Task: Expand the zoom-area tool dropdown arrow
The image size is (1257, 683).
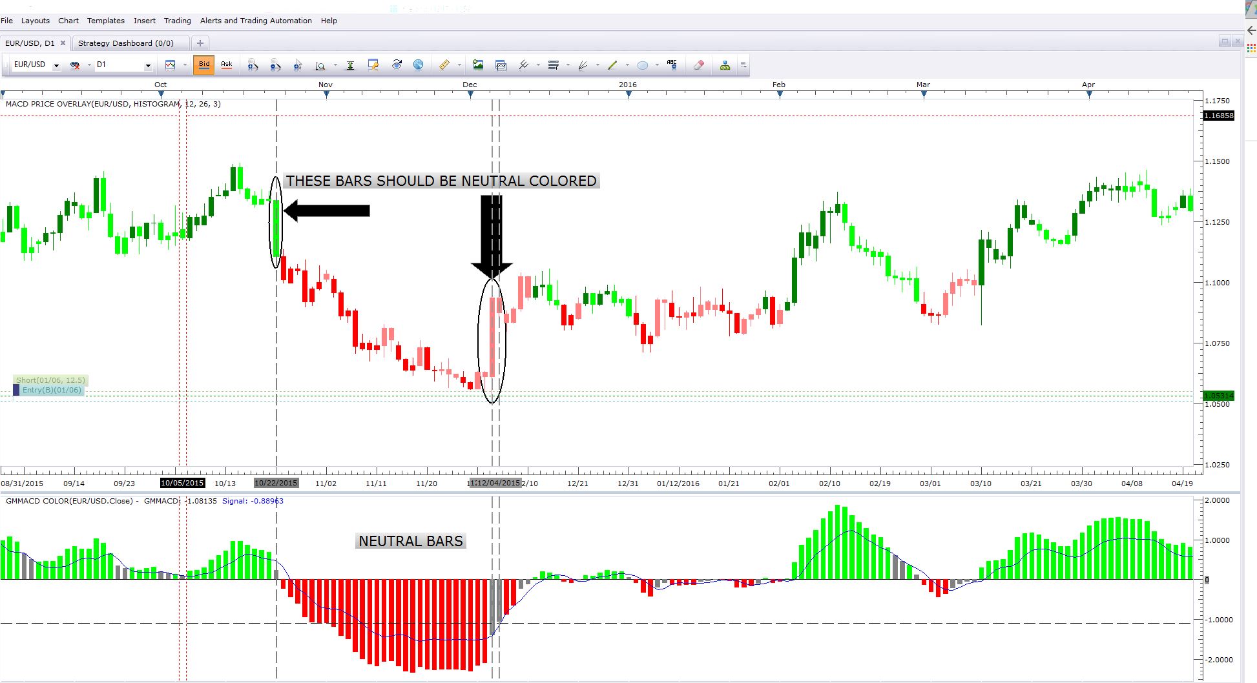Action: tap(335, 65)
